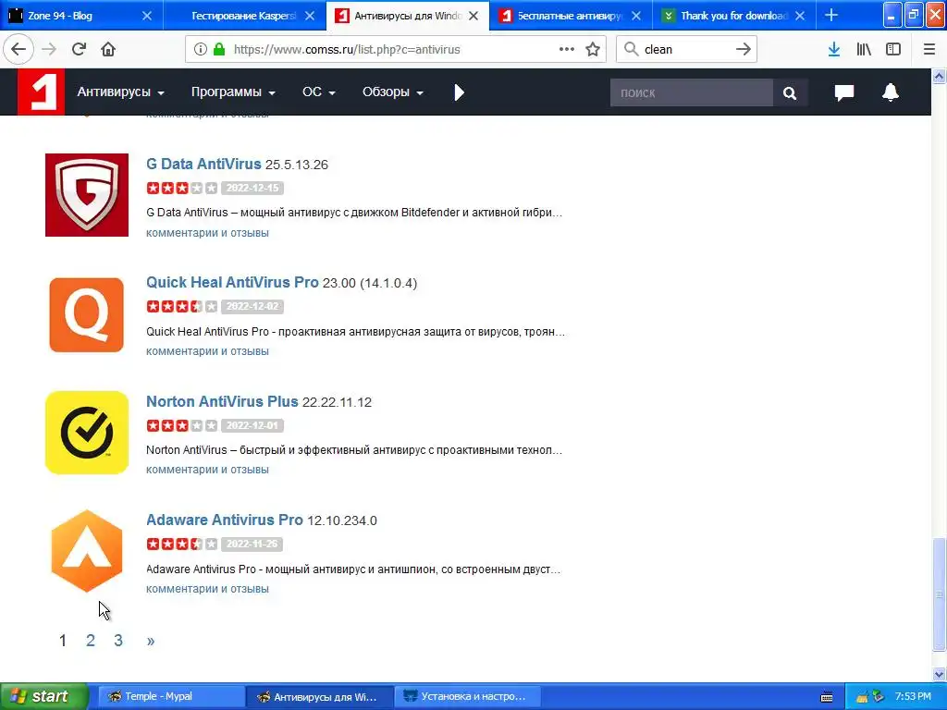Switch to Установка и настро... taskbar window
The image size is (947, 710).
pos(467,696)
